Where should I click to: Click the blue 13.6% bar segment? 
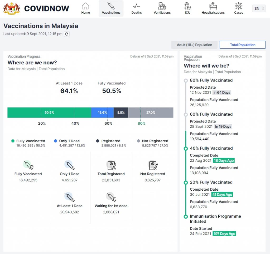click(102, 113)
